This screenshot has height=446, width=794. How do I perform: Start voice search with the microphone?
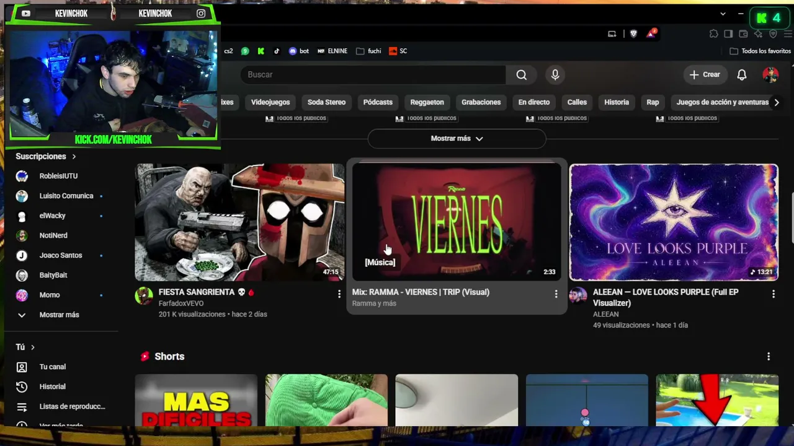coord(555,75)
